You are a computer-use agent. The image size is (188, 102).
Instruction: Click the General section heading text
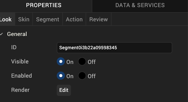(17, 34)
